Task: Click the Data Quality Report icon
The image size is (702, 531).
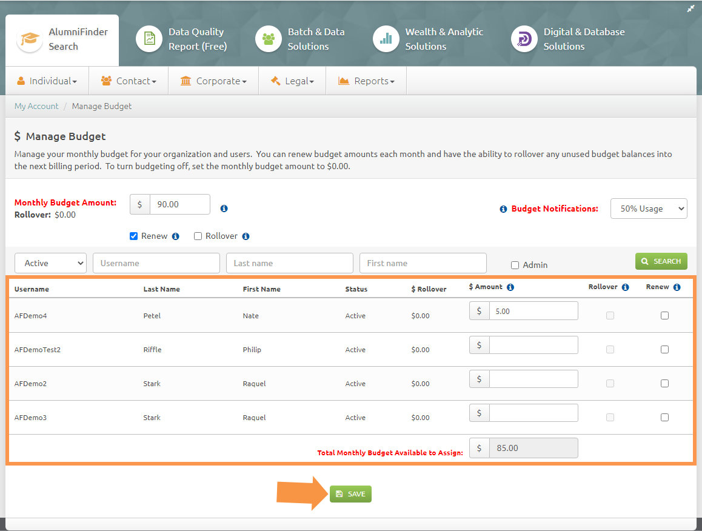Action: point(149,39)
